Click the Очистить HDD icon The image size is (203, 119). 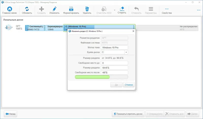click(104, 9)
